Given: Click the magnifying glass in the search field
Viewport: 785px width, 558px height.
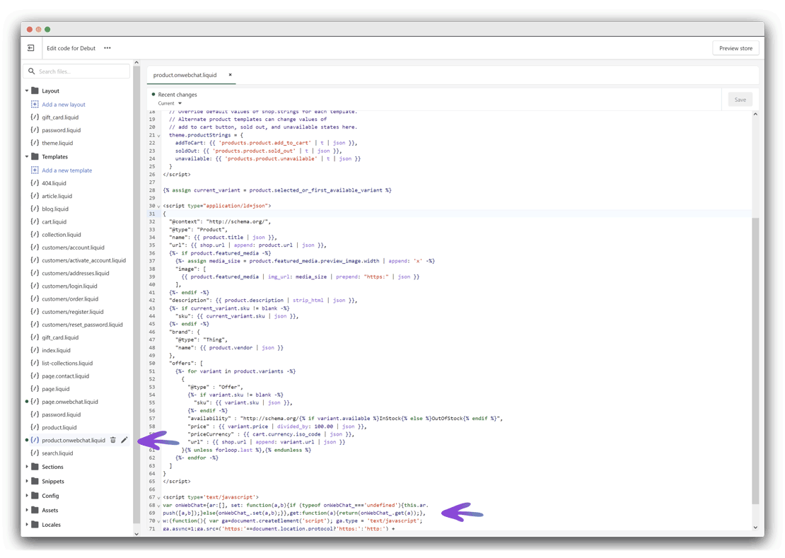Looking at the screenshot, I should [x=31, y=71].
